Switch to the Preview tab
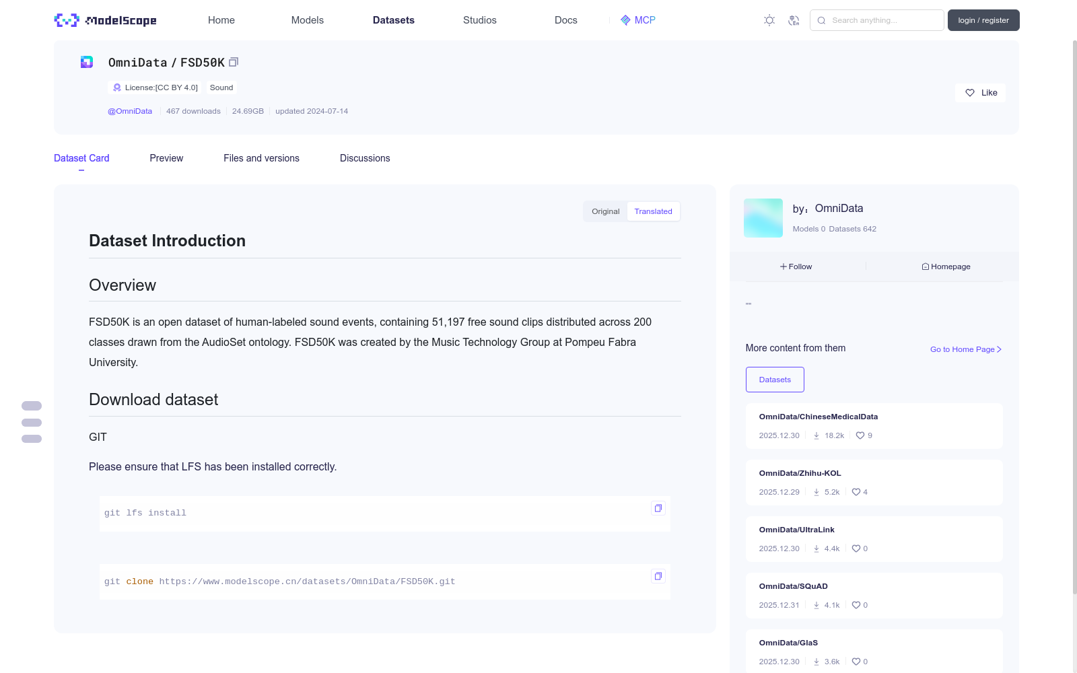The width and height of the screenshot is (1077, 673). [x=166, y=158]
